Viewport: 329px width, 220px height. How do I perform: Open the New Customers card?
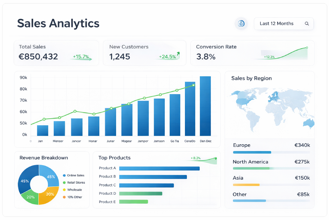pos(144,53)
